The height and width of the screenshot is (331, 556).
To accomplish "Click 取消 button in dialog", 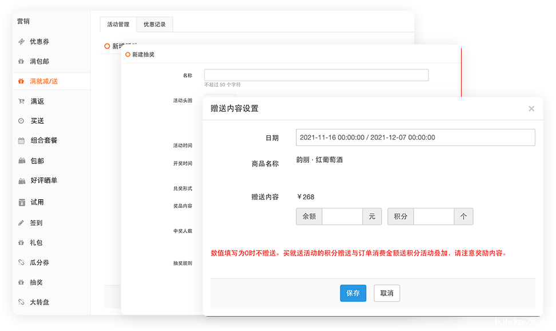I will pos(387,293).
